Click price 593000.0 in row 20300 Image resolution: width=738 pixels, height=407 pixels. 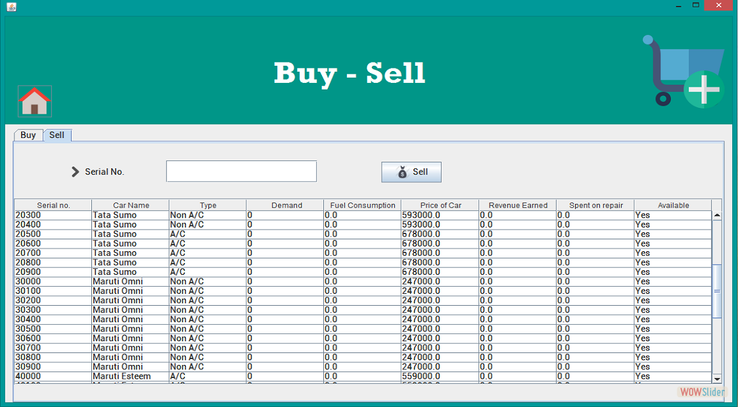440,215
